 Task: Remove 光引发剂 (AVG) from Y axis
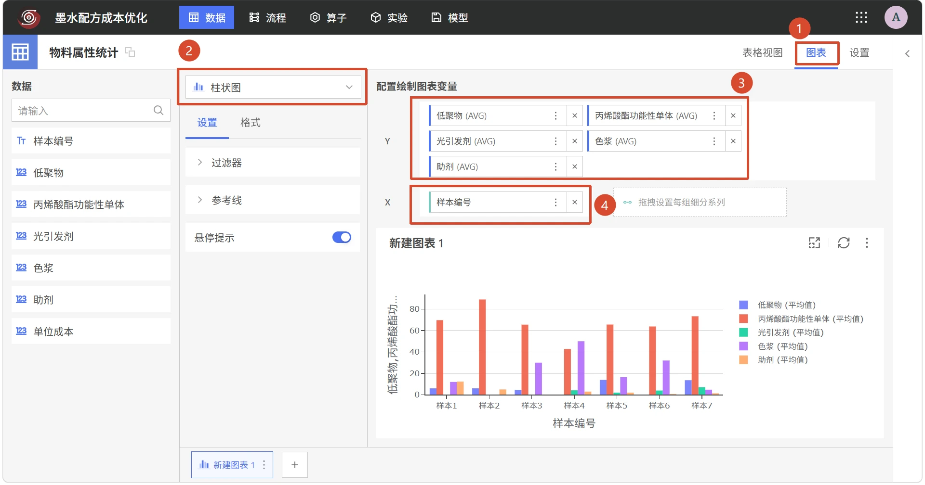[x=575, y=141]
